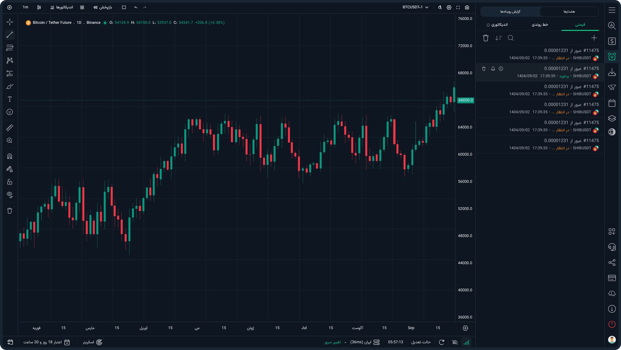Open the alerts alarm-clock sidebar icon
Image resolution: width=621 pixels, height=350 pixels.
tap(612, 57)
